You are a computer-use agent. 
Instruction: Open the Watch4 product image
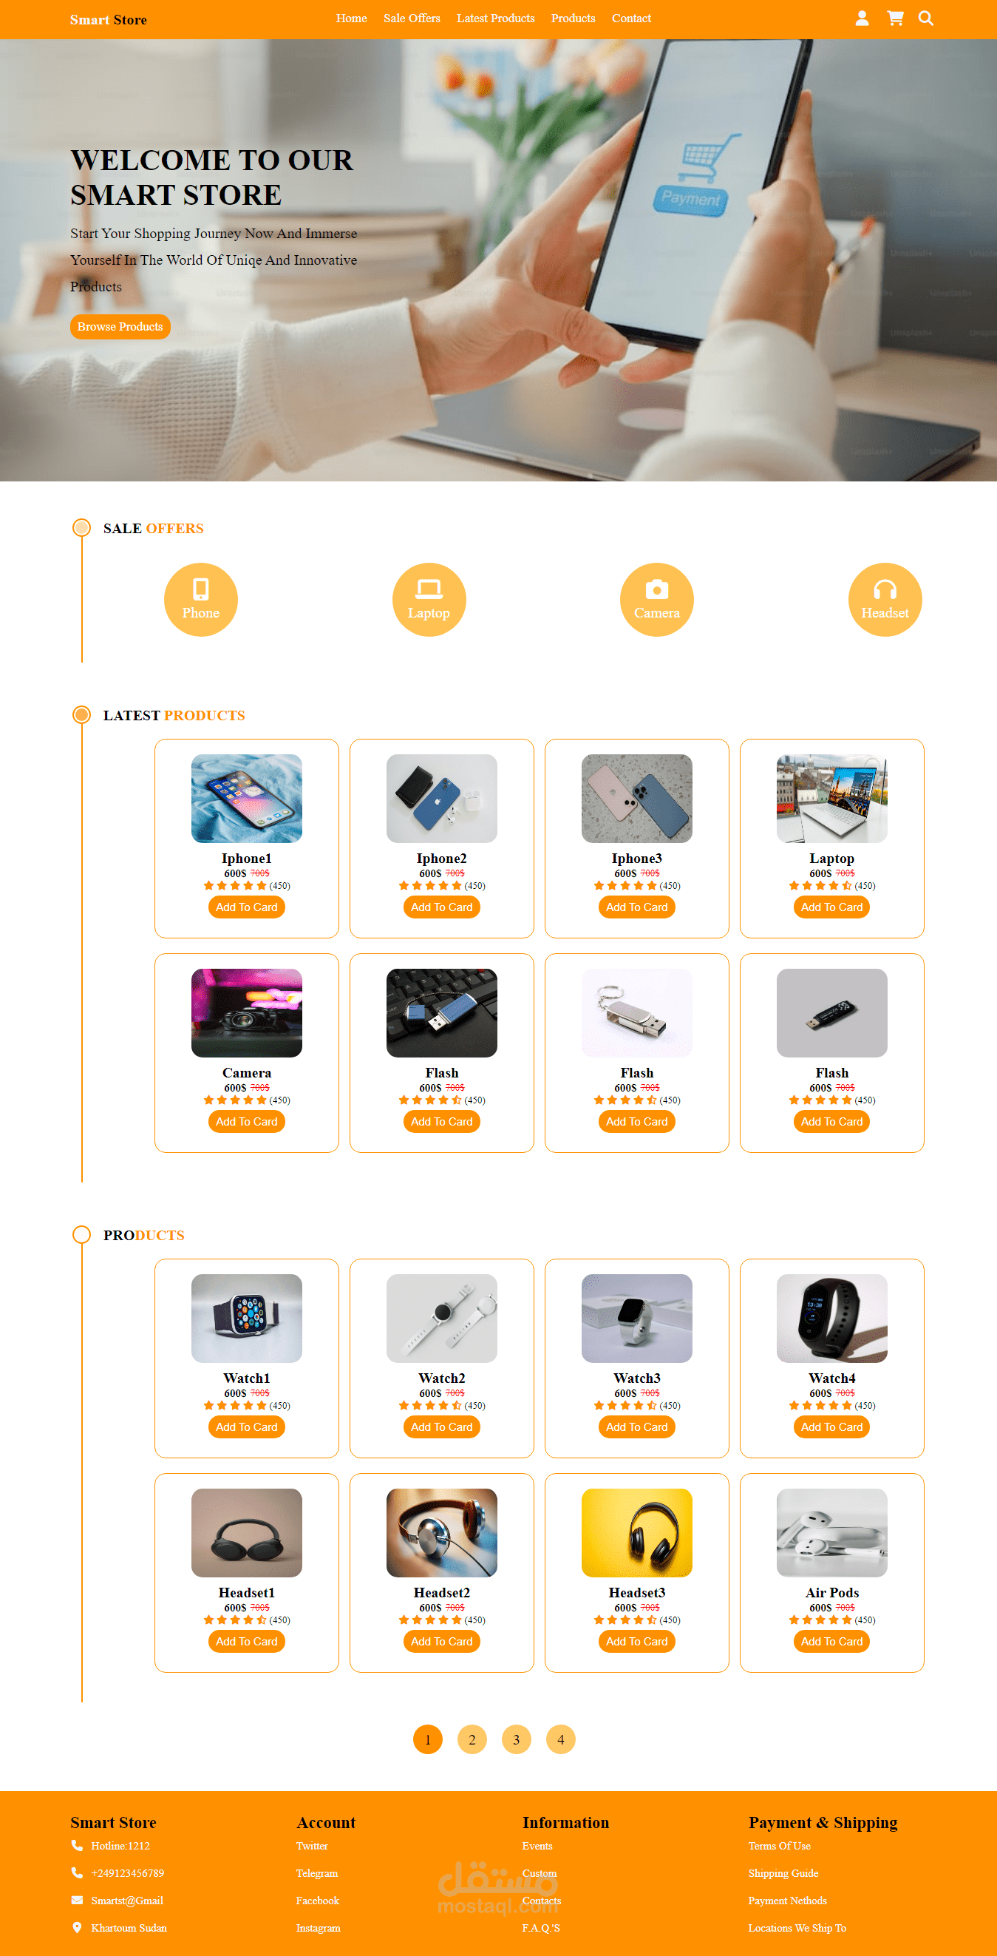pyautogui.click(x=831, y=1317)
